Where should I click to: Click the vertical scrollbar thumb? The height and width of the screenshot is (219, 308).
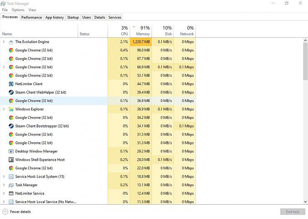[305, 61]
